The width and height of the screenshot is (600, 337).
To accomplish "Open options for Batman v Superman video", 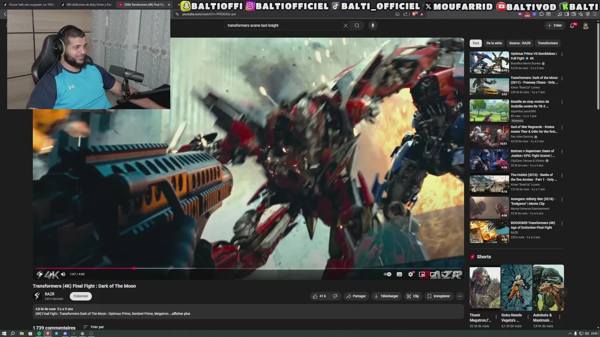I will [x=562, y=152].
